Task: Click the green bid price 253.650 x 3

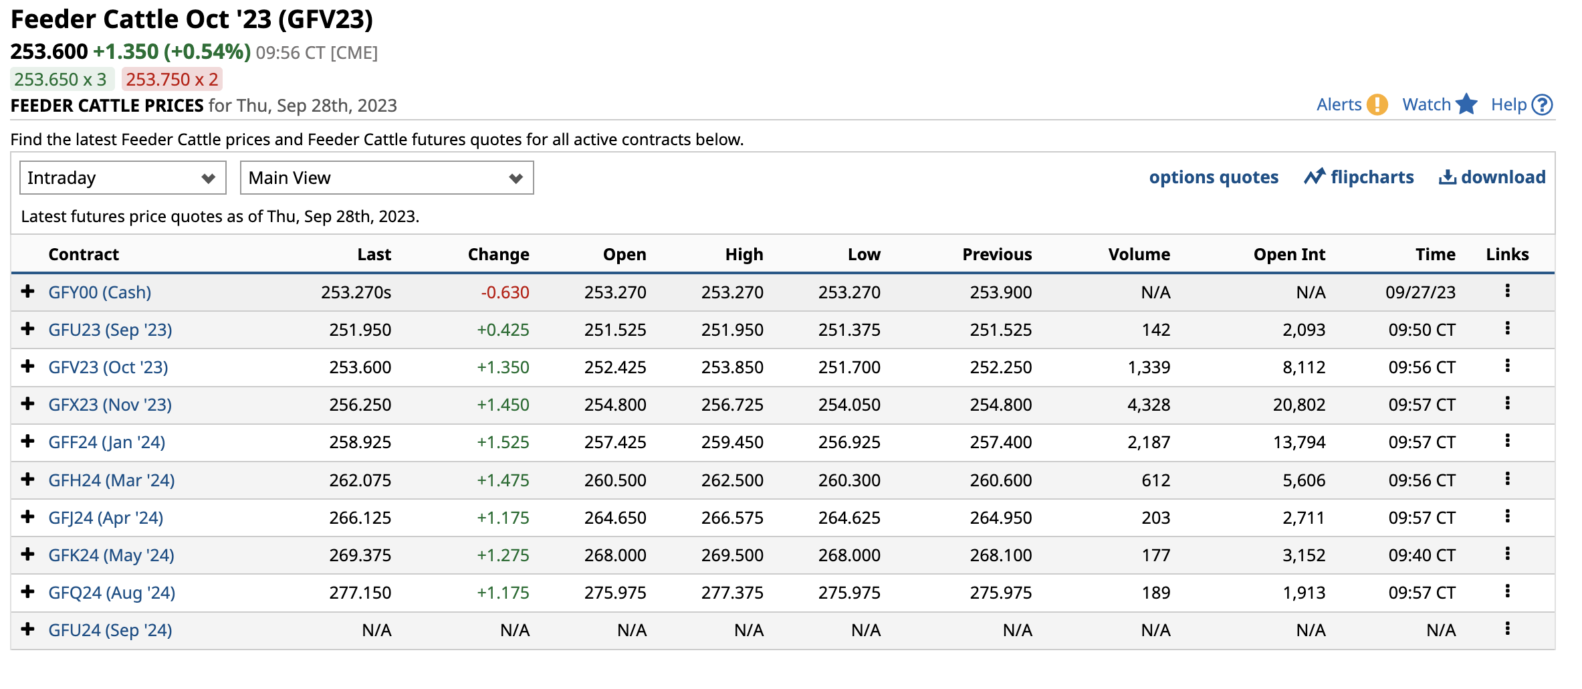Action: 61,80
